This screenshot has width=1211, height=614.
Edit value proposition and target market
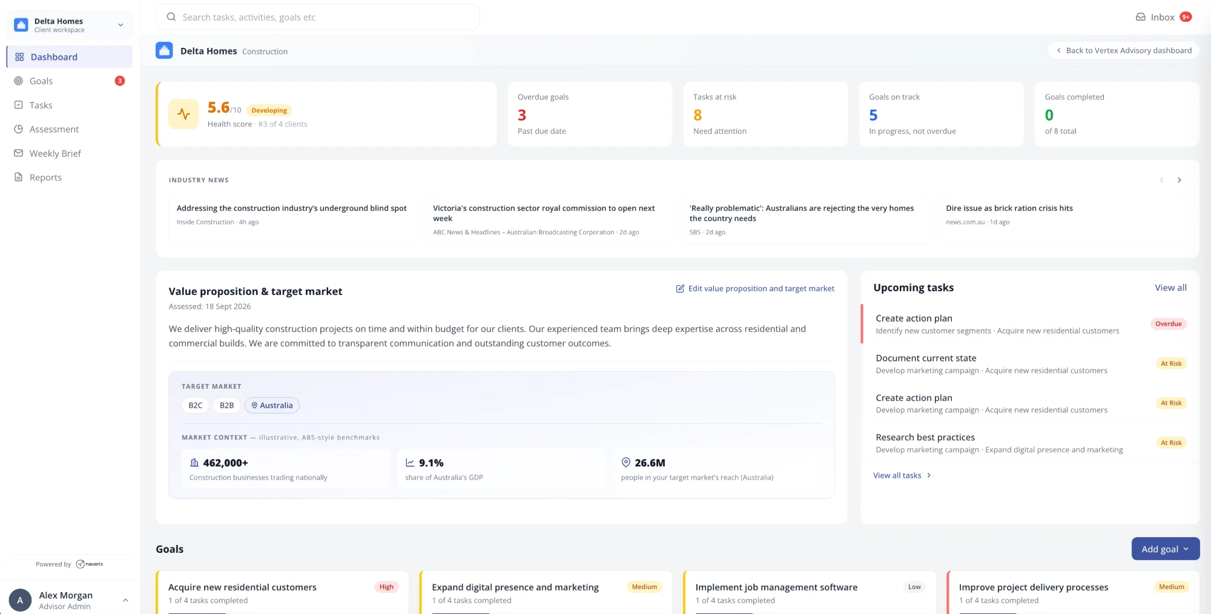(755, 288)
